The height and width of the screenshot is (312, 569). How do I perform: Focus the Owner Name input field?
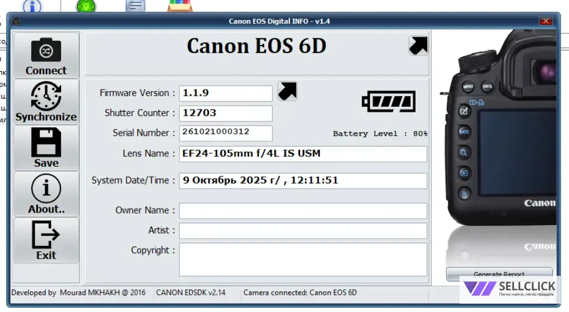pyautogui.click(x=303, y=211)
